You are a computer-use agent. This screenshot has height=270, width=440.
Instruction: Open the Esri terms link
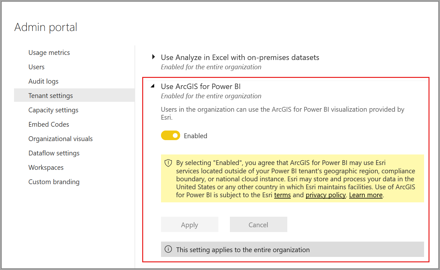click(x=282, y=195)
